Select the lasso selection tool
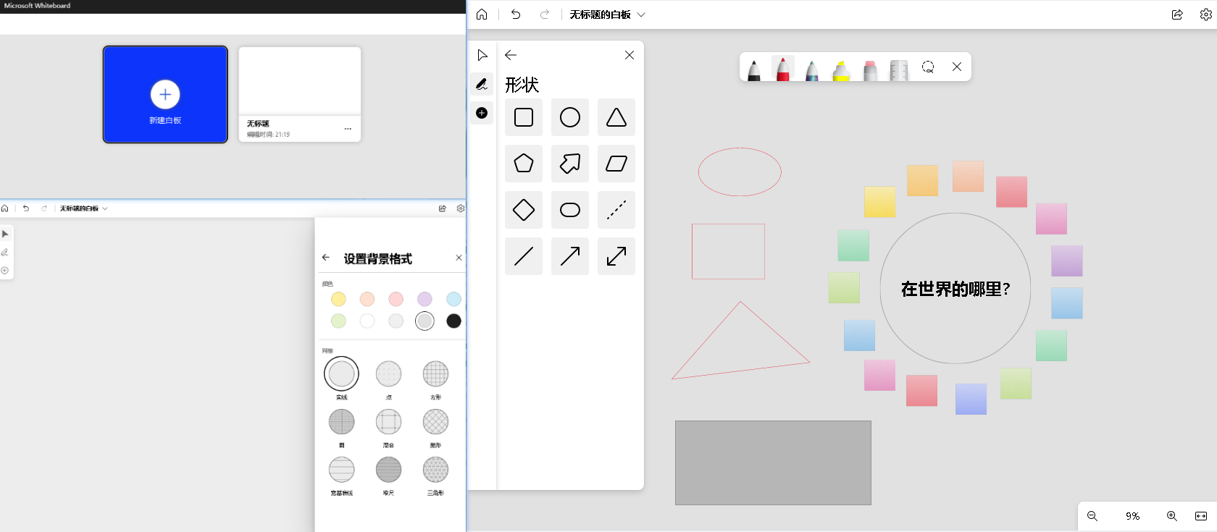Image resolution: width=1217 pixels, height=532 pixels. point(928,67)
